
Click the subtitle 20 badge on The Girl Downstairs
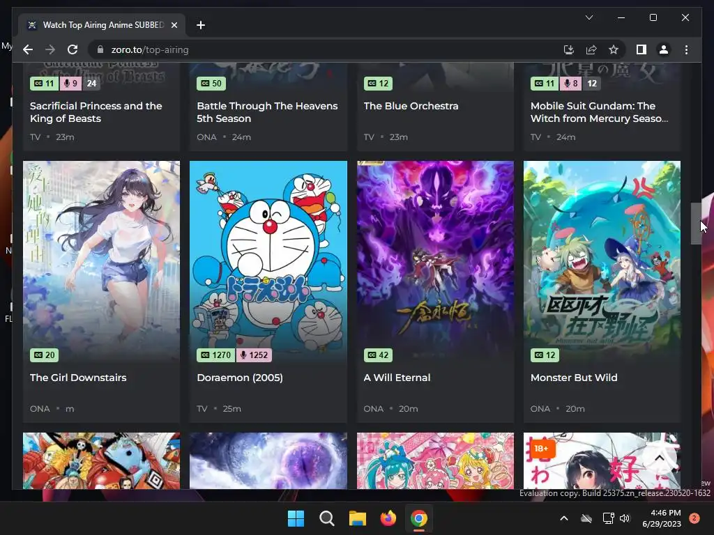coord(44,355)
